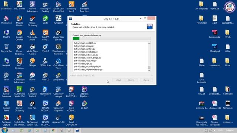The width and height of the screenshot is (237, 133).
Task: Select the 3.pdf file icon
Action: coord(215,20)
